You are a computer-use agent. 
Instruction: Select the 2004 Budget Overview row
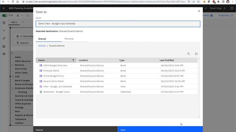(117, 65)
